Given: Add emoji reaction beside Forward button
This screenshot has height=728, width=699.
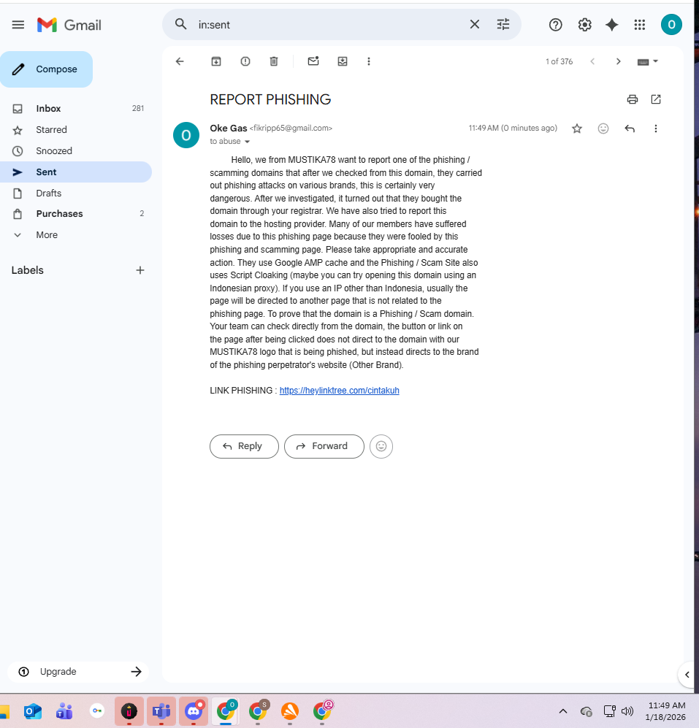Looking at the screenshot, I should [x=381, y=446].
